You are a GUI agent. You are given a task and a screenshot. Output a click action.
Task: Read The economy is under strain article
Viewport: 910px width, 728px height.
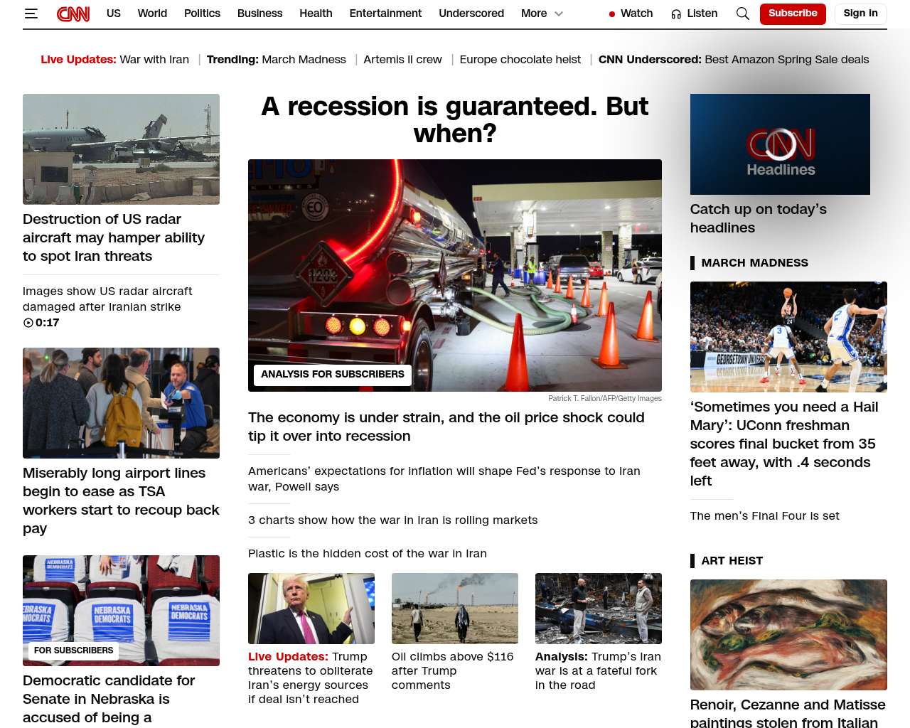[x=446, y=427]
